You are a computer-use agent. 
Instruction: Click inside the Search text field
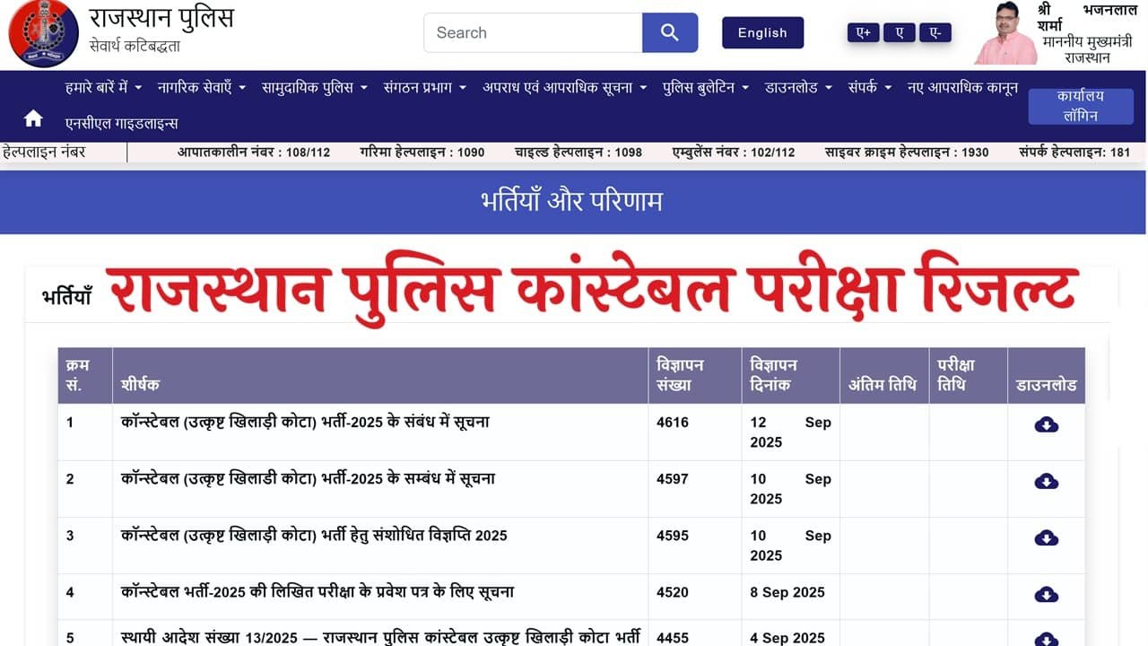533,33
